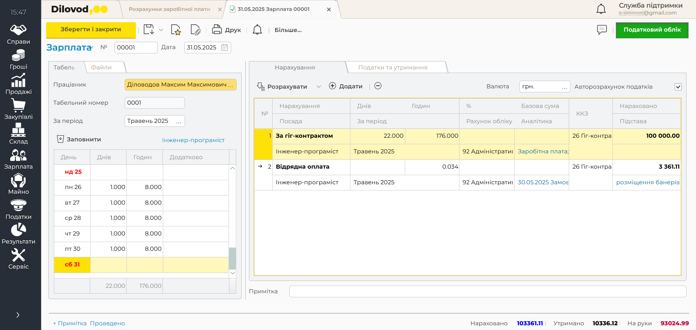Click the attach file document icon

pyautogui.click(x=195, y=30)
